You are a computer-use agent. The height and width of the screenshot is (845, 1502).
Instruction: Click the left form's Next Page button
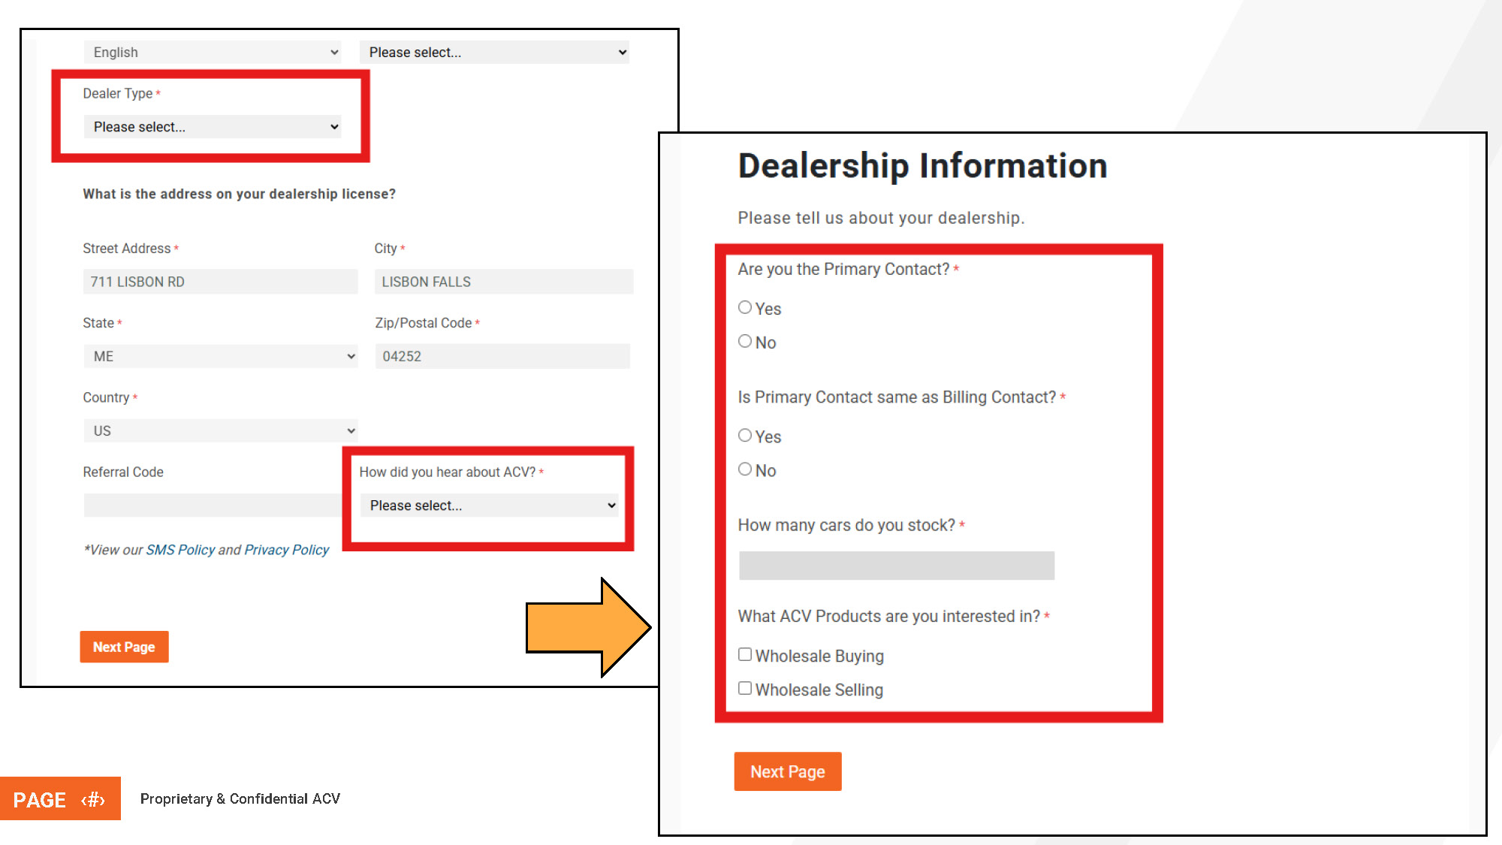124,647
